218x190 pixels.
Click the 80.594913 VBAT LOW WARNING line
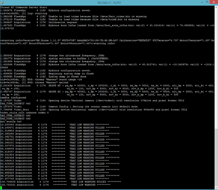(54, 161)
